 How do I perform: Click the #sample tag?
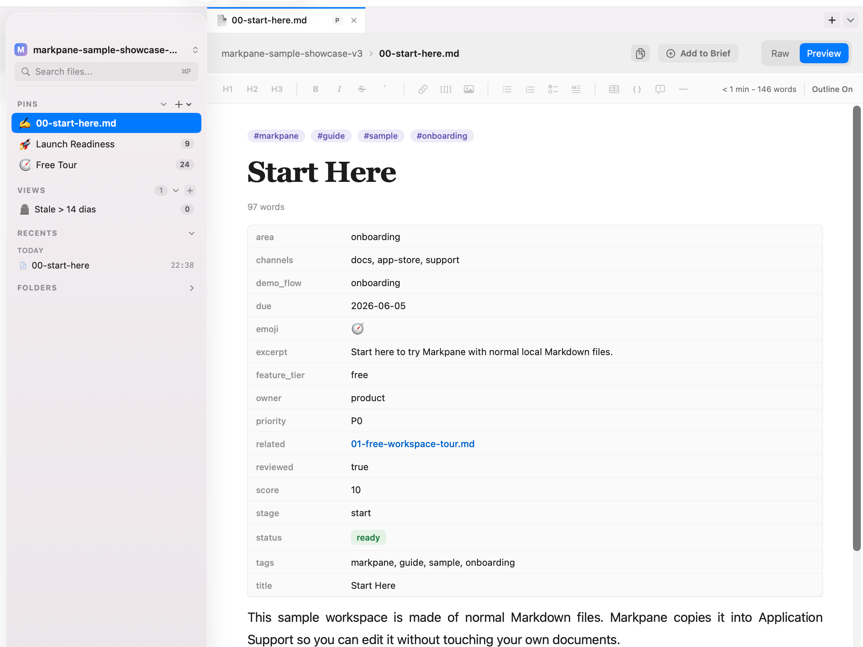pos(380,136)
